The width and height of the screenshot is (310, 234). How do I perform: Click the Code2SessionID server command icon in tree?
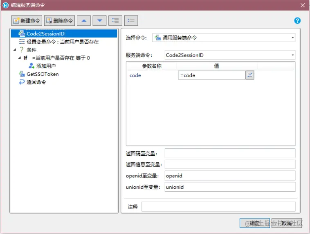coord(22,33)
